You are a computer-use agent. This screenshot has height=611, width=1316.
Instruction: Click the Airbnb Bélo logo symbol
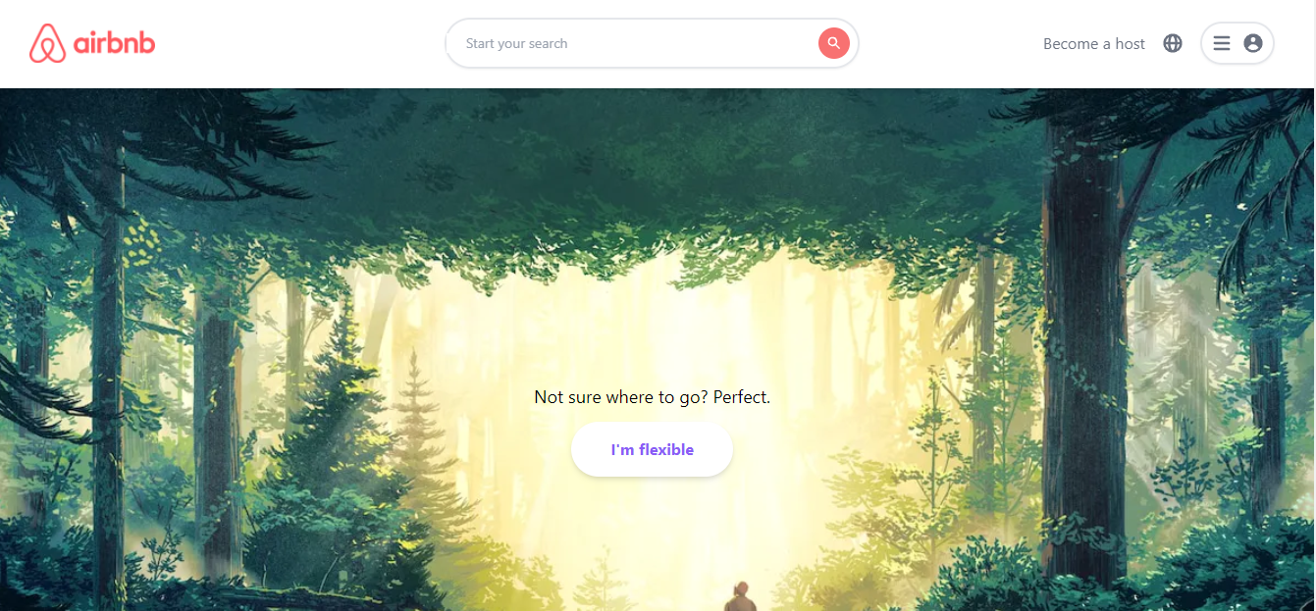click(x=47, y=43)
